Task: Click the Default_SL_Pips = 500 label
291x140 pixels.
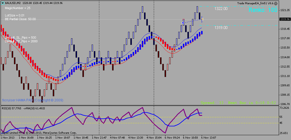Action: (x=21, y=38)
